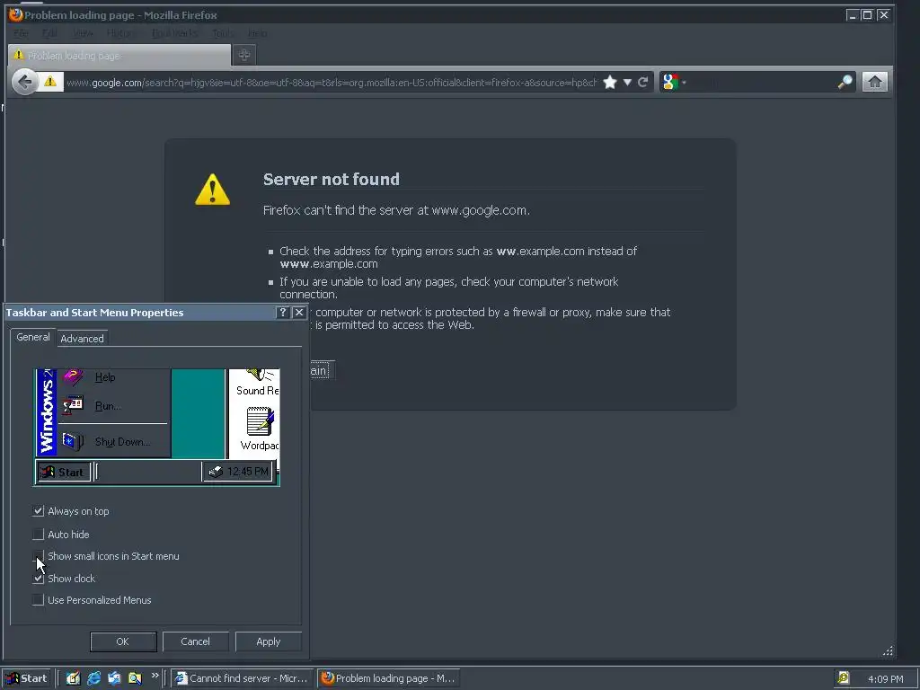Switch to Problem loading page taskbar button
This screenshot has width=920, height=690.
click(x=388, y=678)
